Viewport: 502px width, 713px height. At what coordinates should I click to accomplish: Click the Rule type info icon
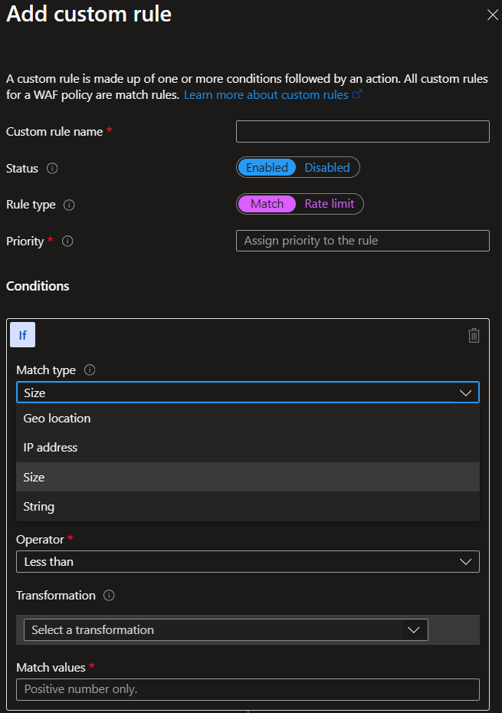[69, 205]
